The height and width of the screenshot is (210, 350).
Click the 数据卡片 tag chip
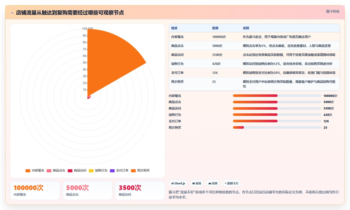pyautogui.click(x=232, y=183)
